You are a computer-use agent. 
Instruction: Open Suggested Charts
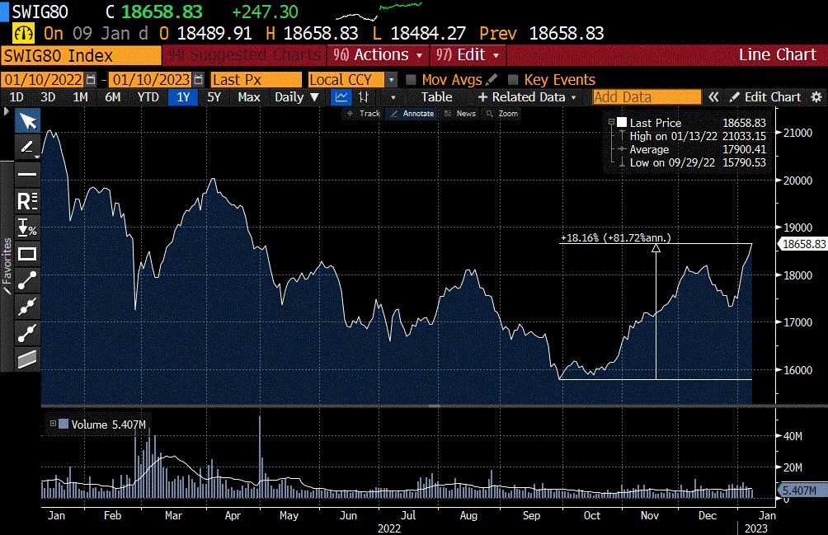point(244,55)
